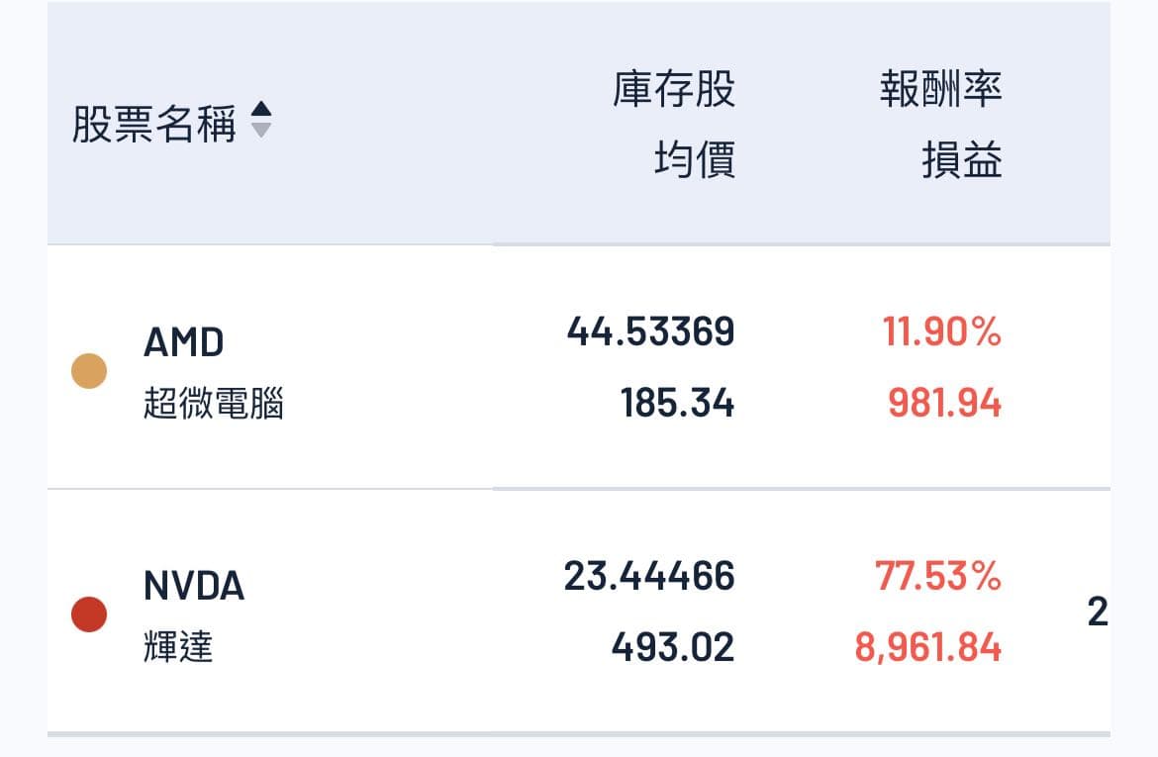Open the AMD stock ticker

click(x=184, y=342)
